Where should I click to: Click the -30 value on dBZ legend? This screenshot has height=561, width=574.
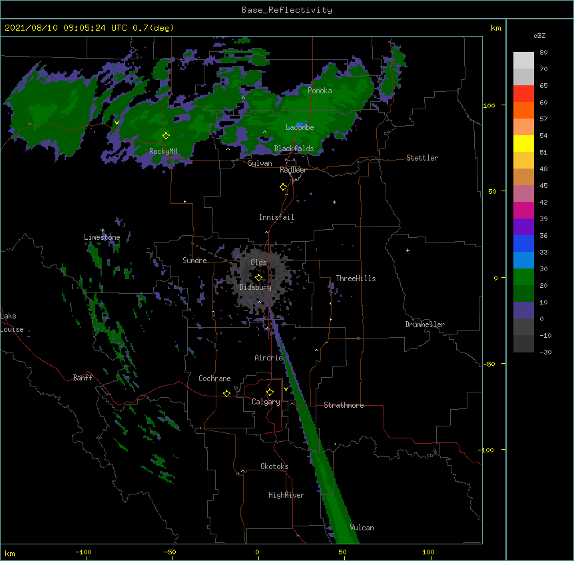[x=545, y=352]
